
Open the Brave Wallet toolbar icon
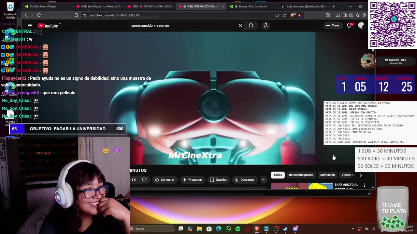[x=351, y=15]
